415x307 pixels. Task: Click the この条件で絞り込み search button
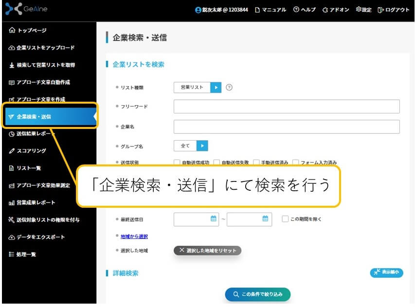click(x=257, y=294)
